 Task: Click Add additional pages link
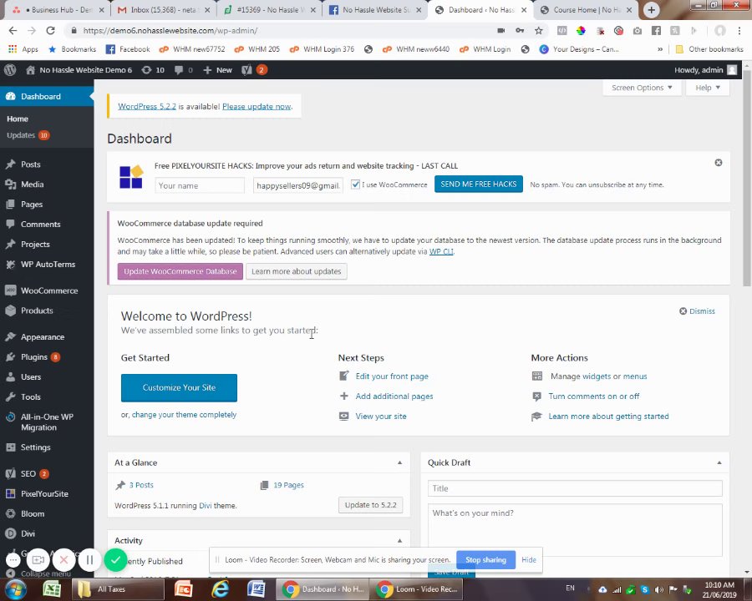(394, 396)
